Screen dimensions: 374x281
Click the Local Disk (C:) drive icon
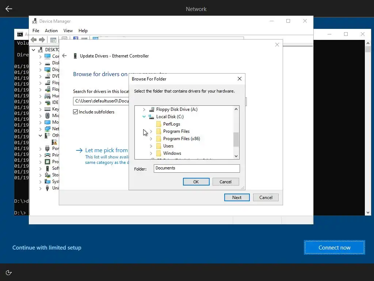click(151, 117)
